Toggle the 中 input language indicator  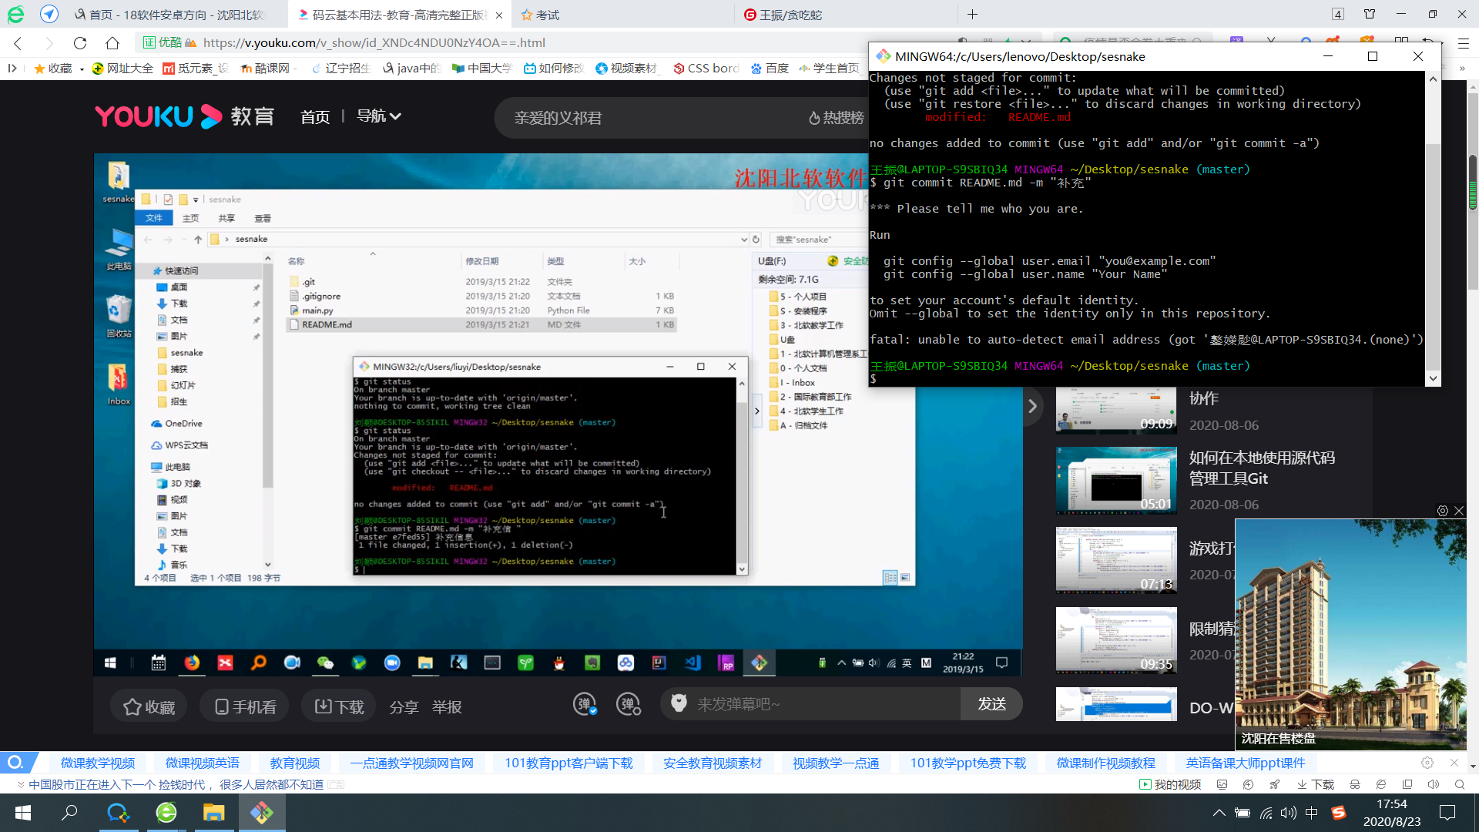1312,813
